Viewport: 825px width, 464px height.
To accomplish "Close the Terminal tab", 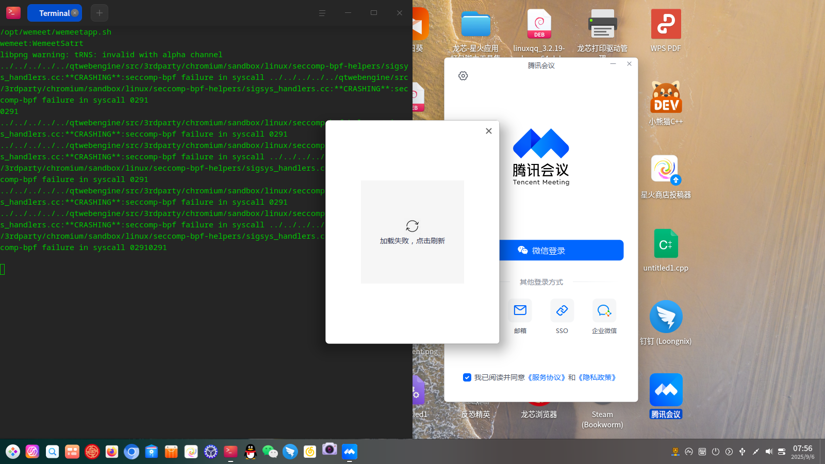I will pos(75,13).
